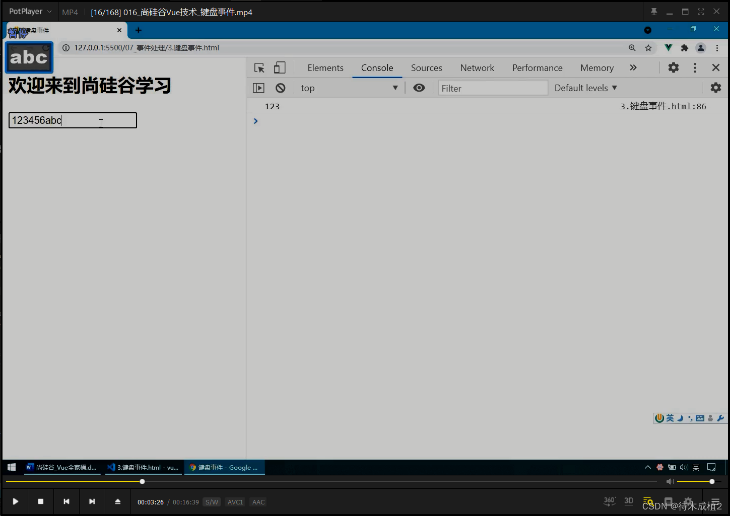The width and height of the screenshot is (730, 516).
Task: View site information icon in address bar
Action: pos(65,48)
